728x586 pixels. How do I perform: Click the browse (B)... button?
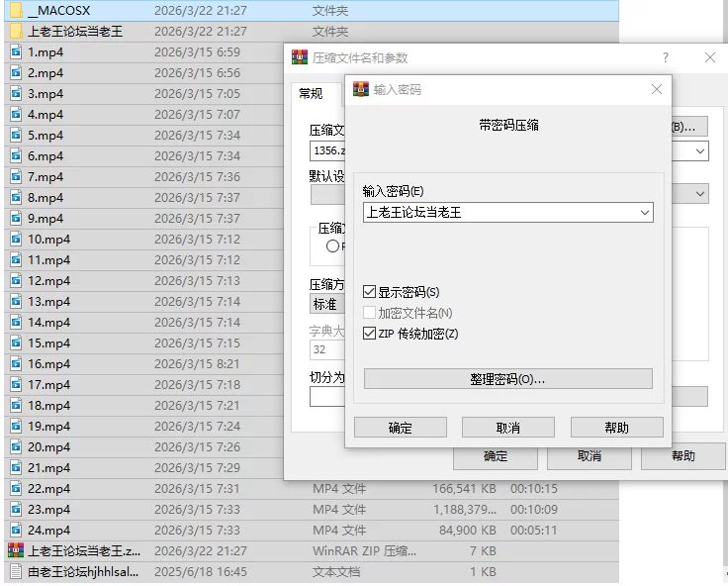690,127
